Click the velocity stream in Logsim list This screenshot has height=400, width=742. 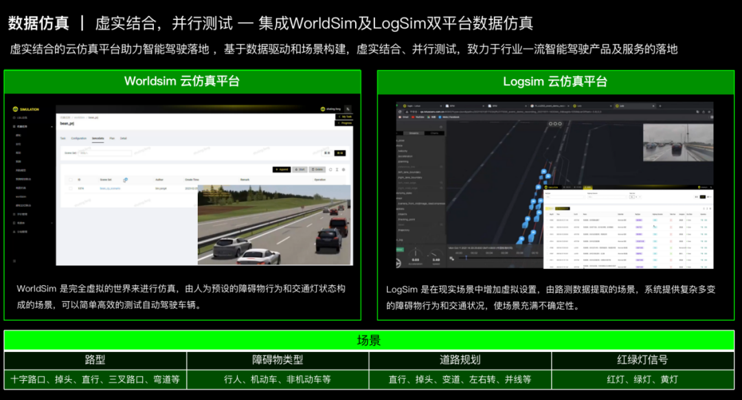click(403, 151)
